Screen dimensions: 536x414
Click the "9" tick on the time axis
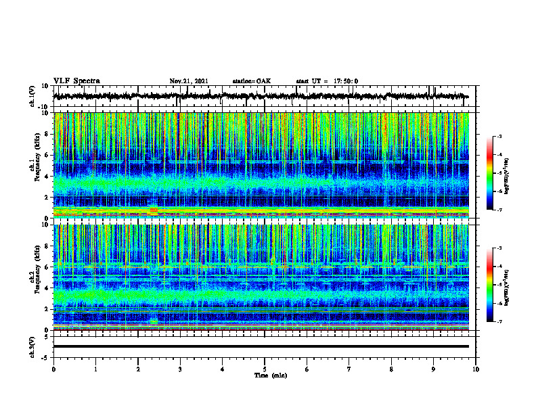pyautogui.click(x=433, y=369)
